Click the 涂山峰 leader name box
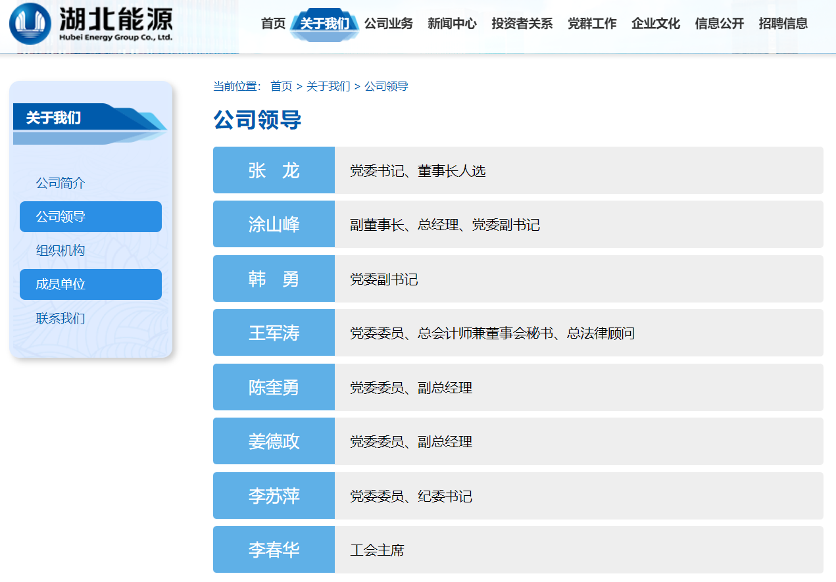Screen dimensions: 836x582 [x=274, y=224]
